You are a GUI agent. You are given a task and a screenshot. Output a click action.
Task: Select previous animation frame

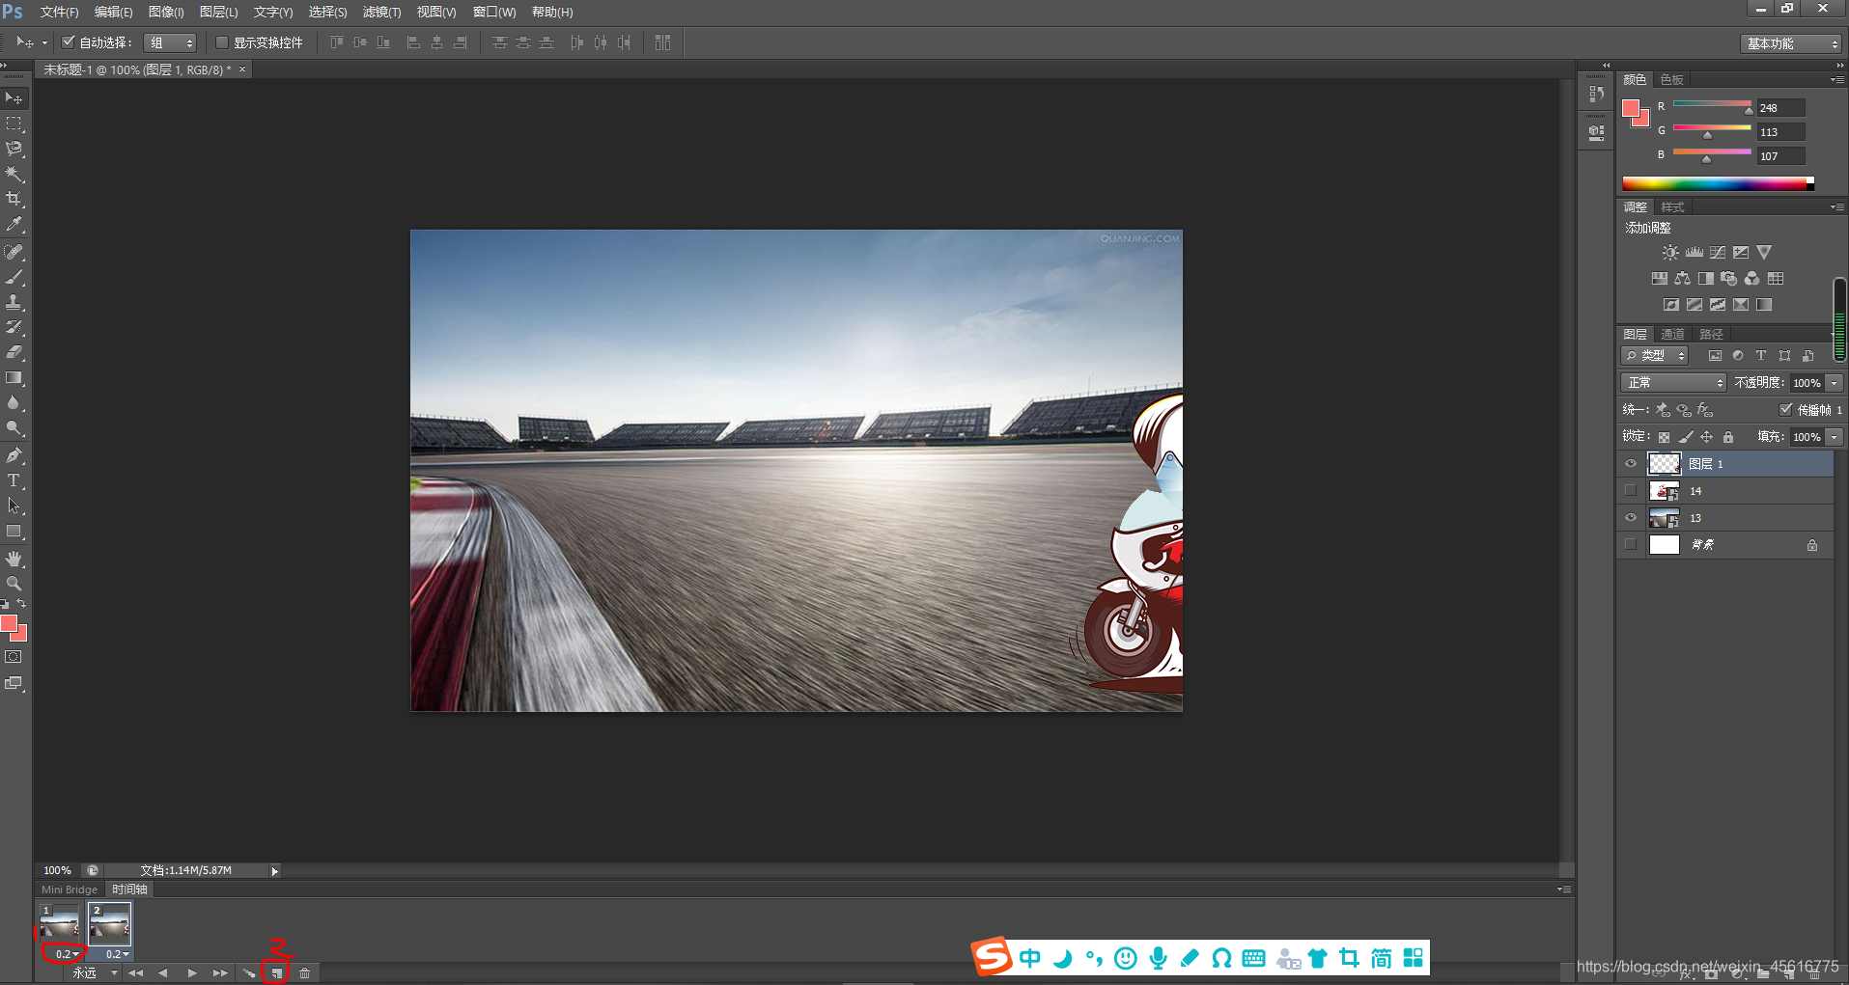click(163, 973)
